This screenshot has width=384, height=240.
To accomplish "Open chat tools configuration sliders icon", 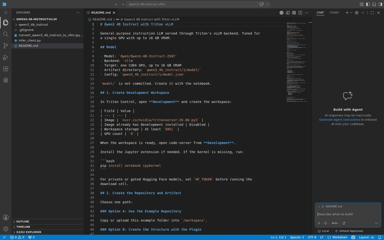I will [344, 223].
